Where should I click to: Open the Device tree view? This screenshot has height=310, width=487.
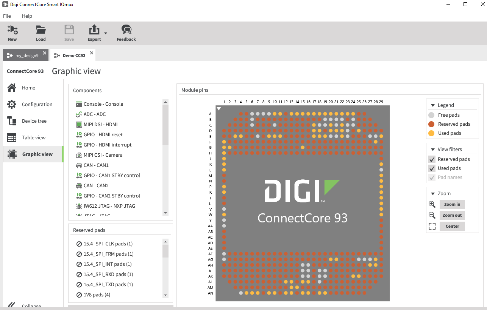click(33, 121)
